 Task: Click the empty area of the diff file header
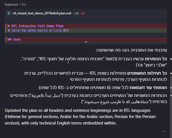coord(126,13)
